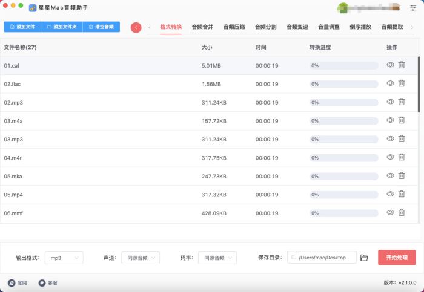Remove 02.flac using trash icon

(402, 83)
